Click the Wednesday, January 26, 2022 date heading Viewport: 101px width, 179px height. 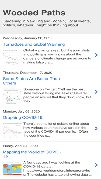[x=27, y=38]
